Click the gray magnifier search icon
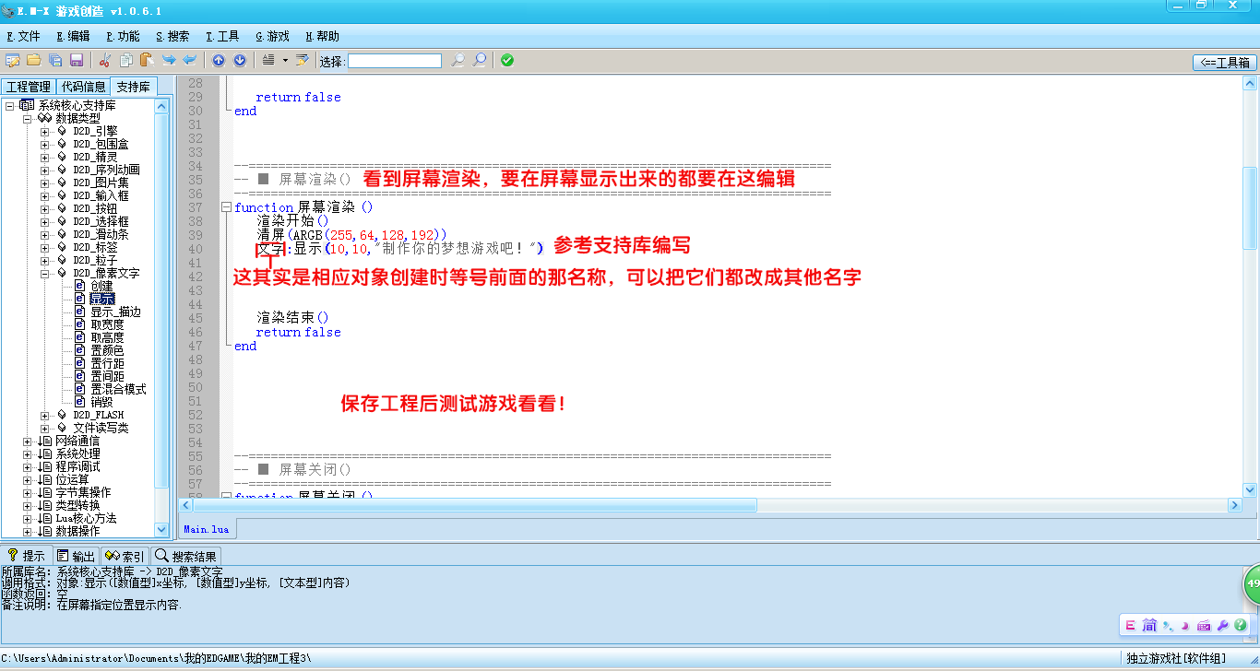1260x671 pixels. [x=458, y=60]
